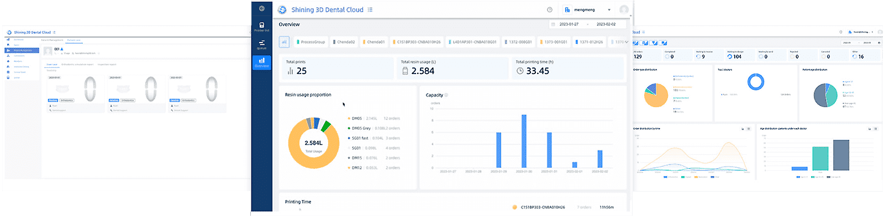884x217 pixels.
Task: Open the Orthodontic simulation report tab
Action: tap(77, 65)
